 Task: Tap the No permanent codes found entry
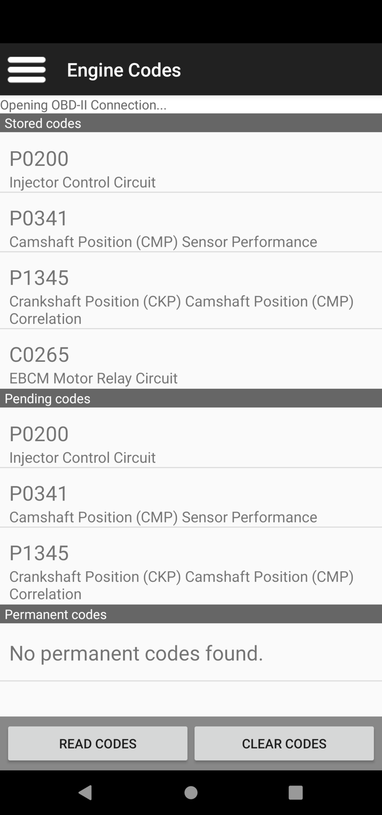coord(136,653)
